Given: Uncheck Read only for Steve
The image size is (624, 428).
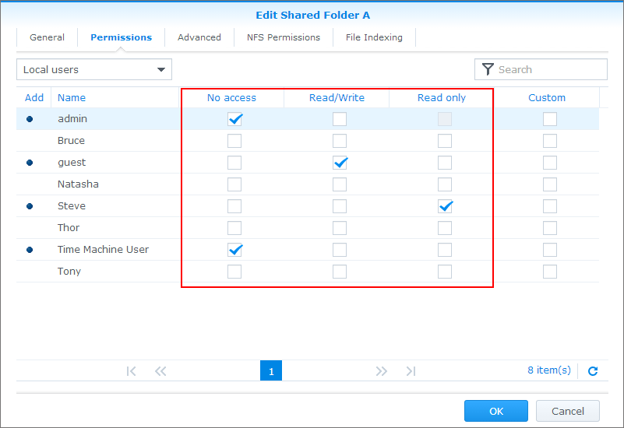Looking at the screenshot, I should click(x=444, y=206).
